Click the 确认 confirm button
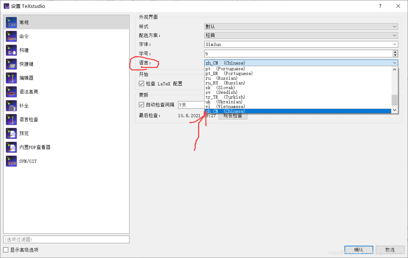Screen dimensions: 408x258 (359, 250)
